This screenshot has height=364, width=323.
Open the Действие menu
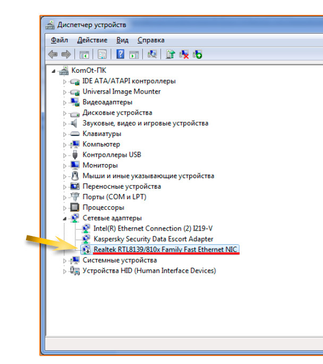pos(92,40)
